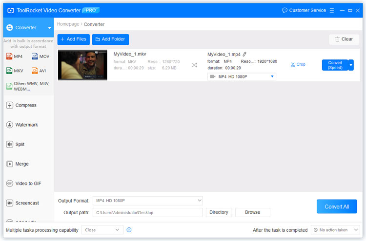Click the PRO badge
The image size is (366, 241).
[x=91, y=11]
